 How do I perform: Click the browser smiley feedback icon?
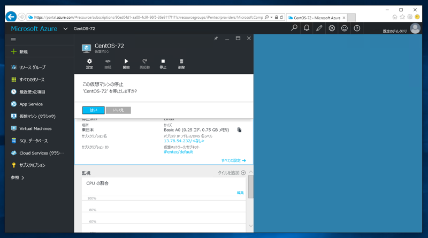pos(417,17)
